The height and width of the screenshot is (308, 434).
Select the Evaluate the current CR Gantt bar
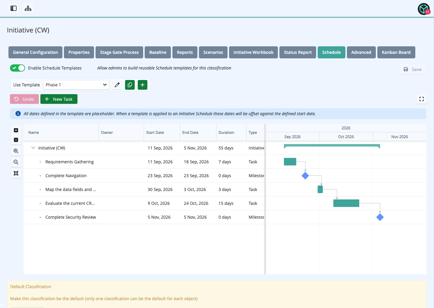point(346,203)
